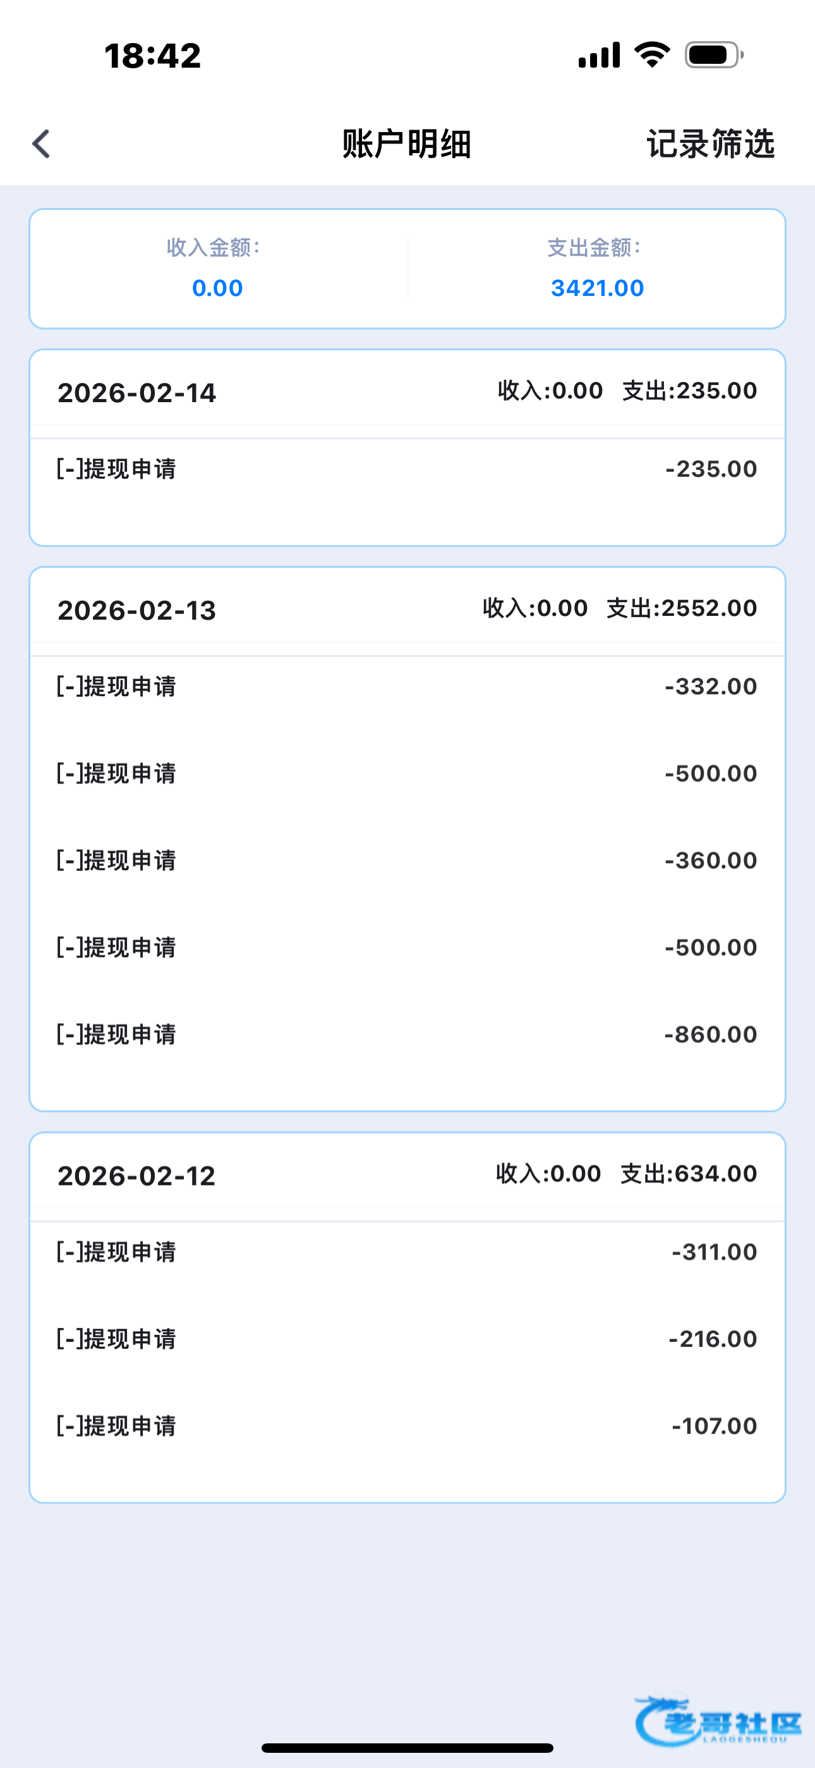815x1768 pixels.
Task: Select the 2026-02-14 date header
Action: (136, 393)
